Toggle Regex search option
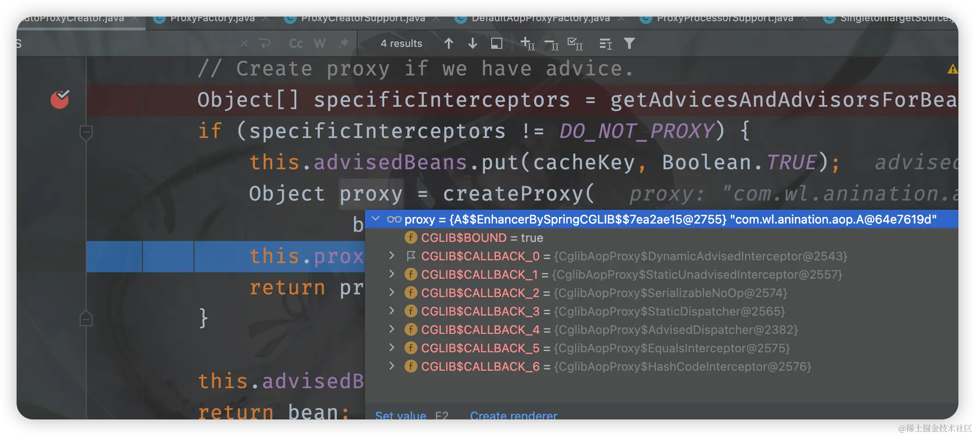Screen dimensions: 975x436 344,43
